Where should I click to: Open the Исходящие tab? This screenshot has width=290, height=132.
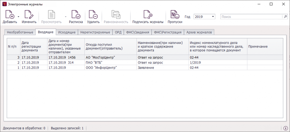click(67, 32)
